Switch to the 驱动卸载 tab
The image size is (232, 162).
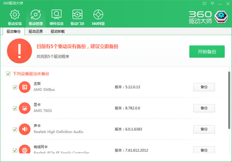coord(58,31)
